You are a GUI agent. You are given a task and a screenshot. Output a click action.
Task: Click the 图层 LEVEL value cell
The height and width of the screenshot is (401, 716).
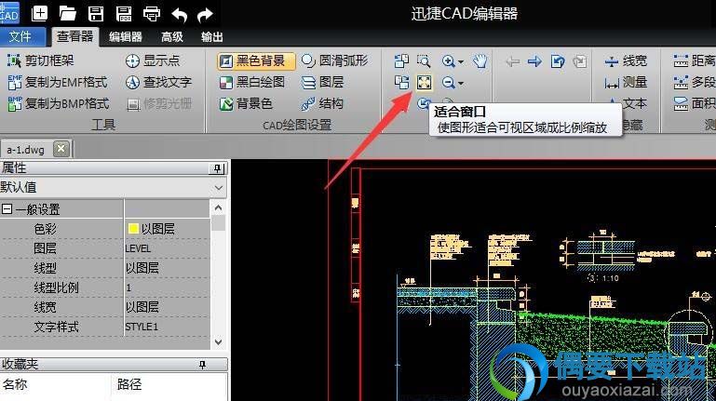coord(167,248)
